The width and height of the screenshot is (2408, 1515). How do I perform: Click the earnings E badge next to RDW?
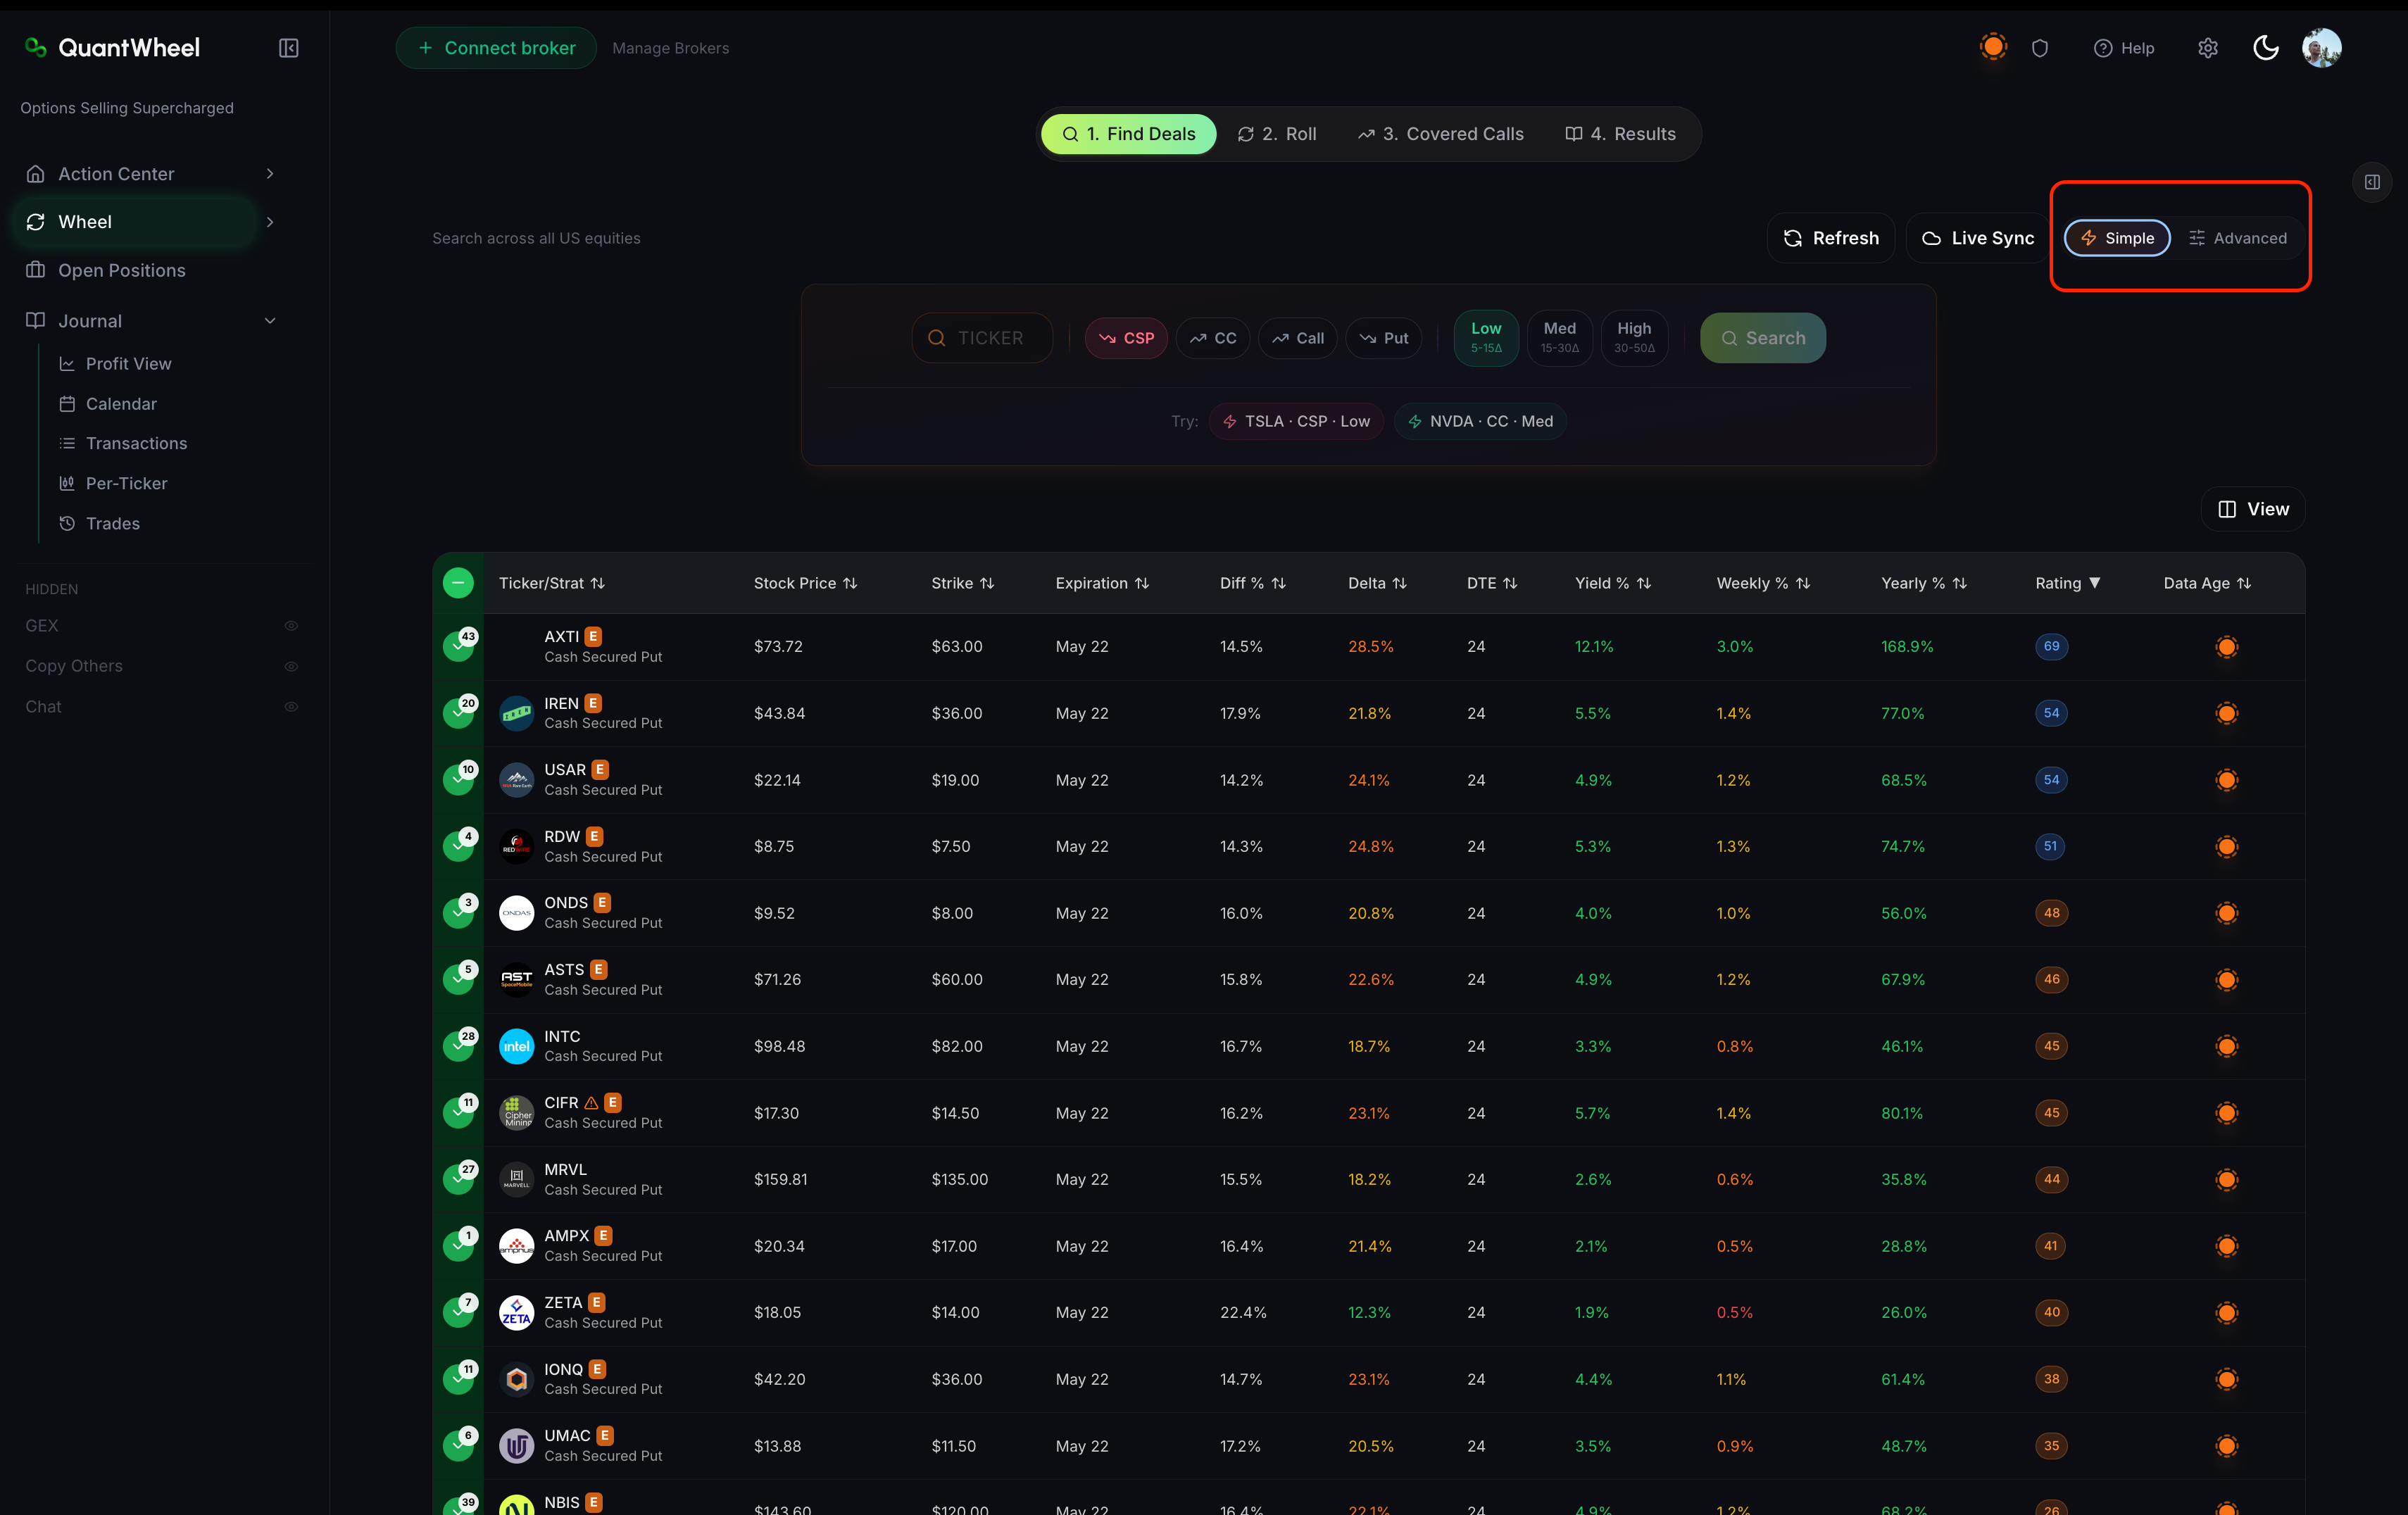tap(594, 836)
